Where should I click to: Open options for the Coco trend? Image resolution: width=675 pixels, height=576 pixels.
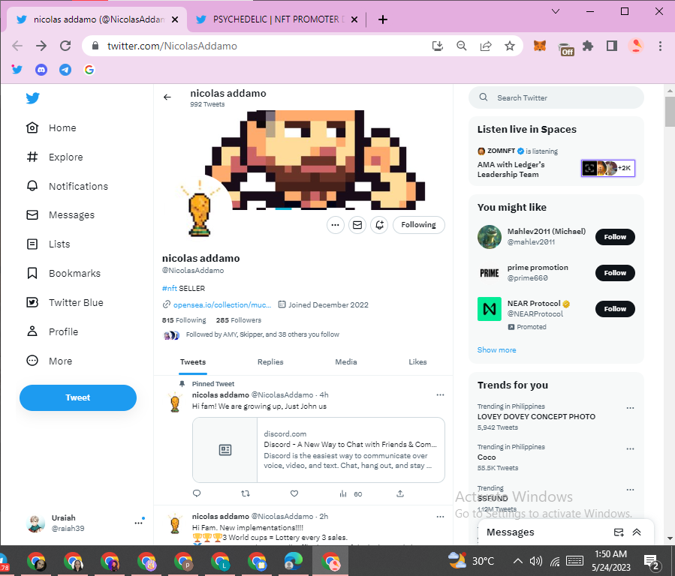630,448
